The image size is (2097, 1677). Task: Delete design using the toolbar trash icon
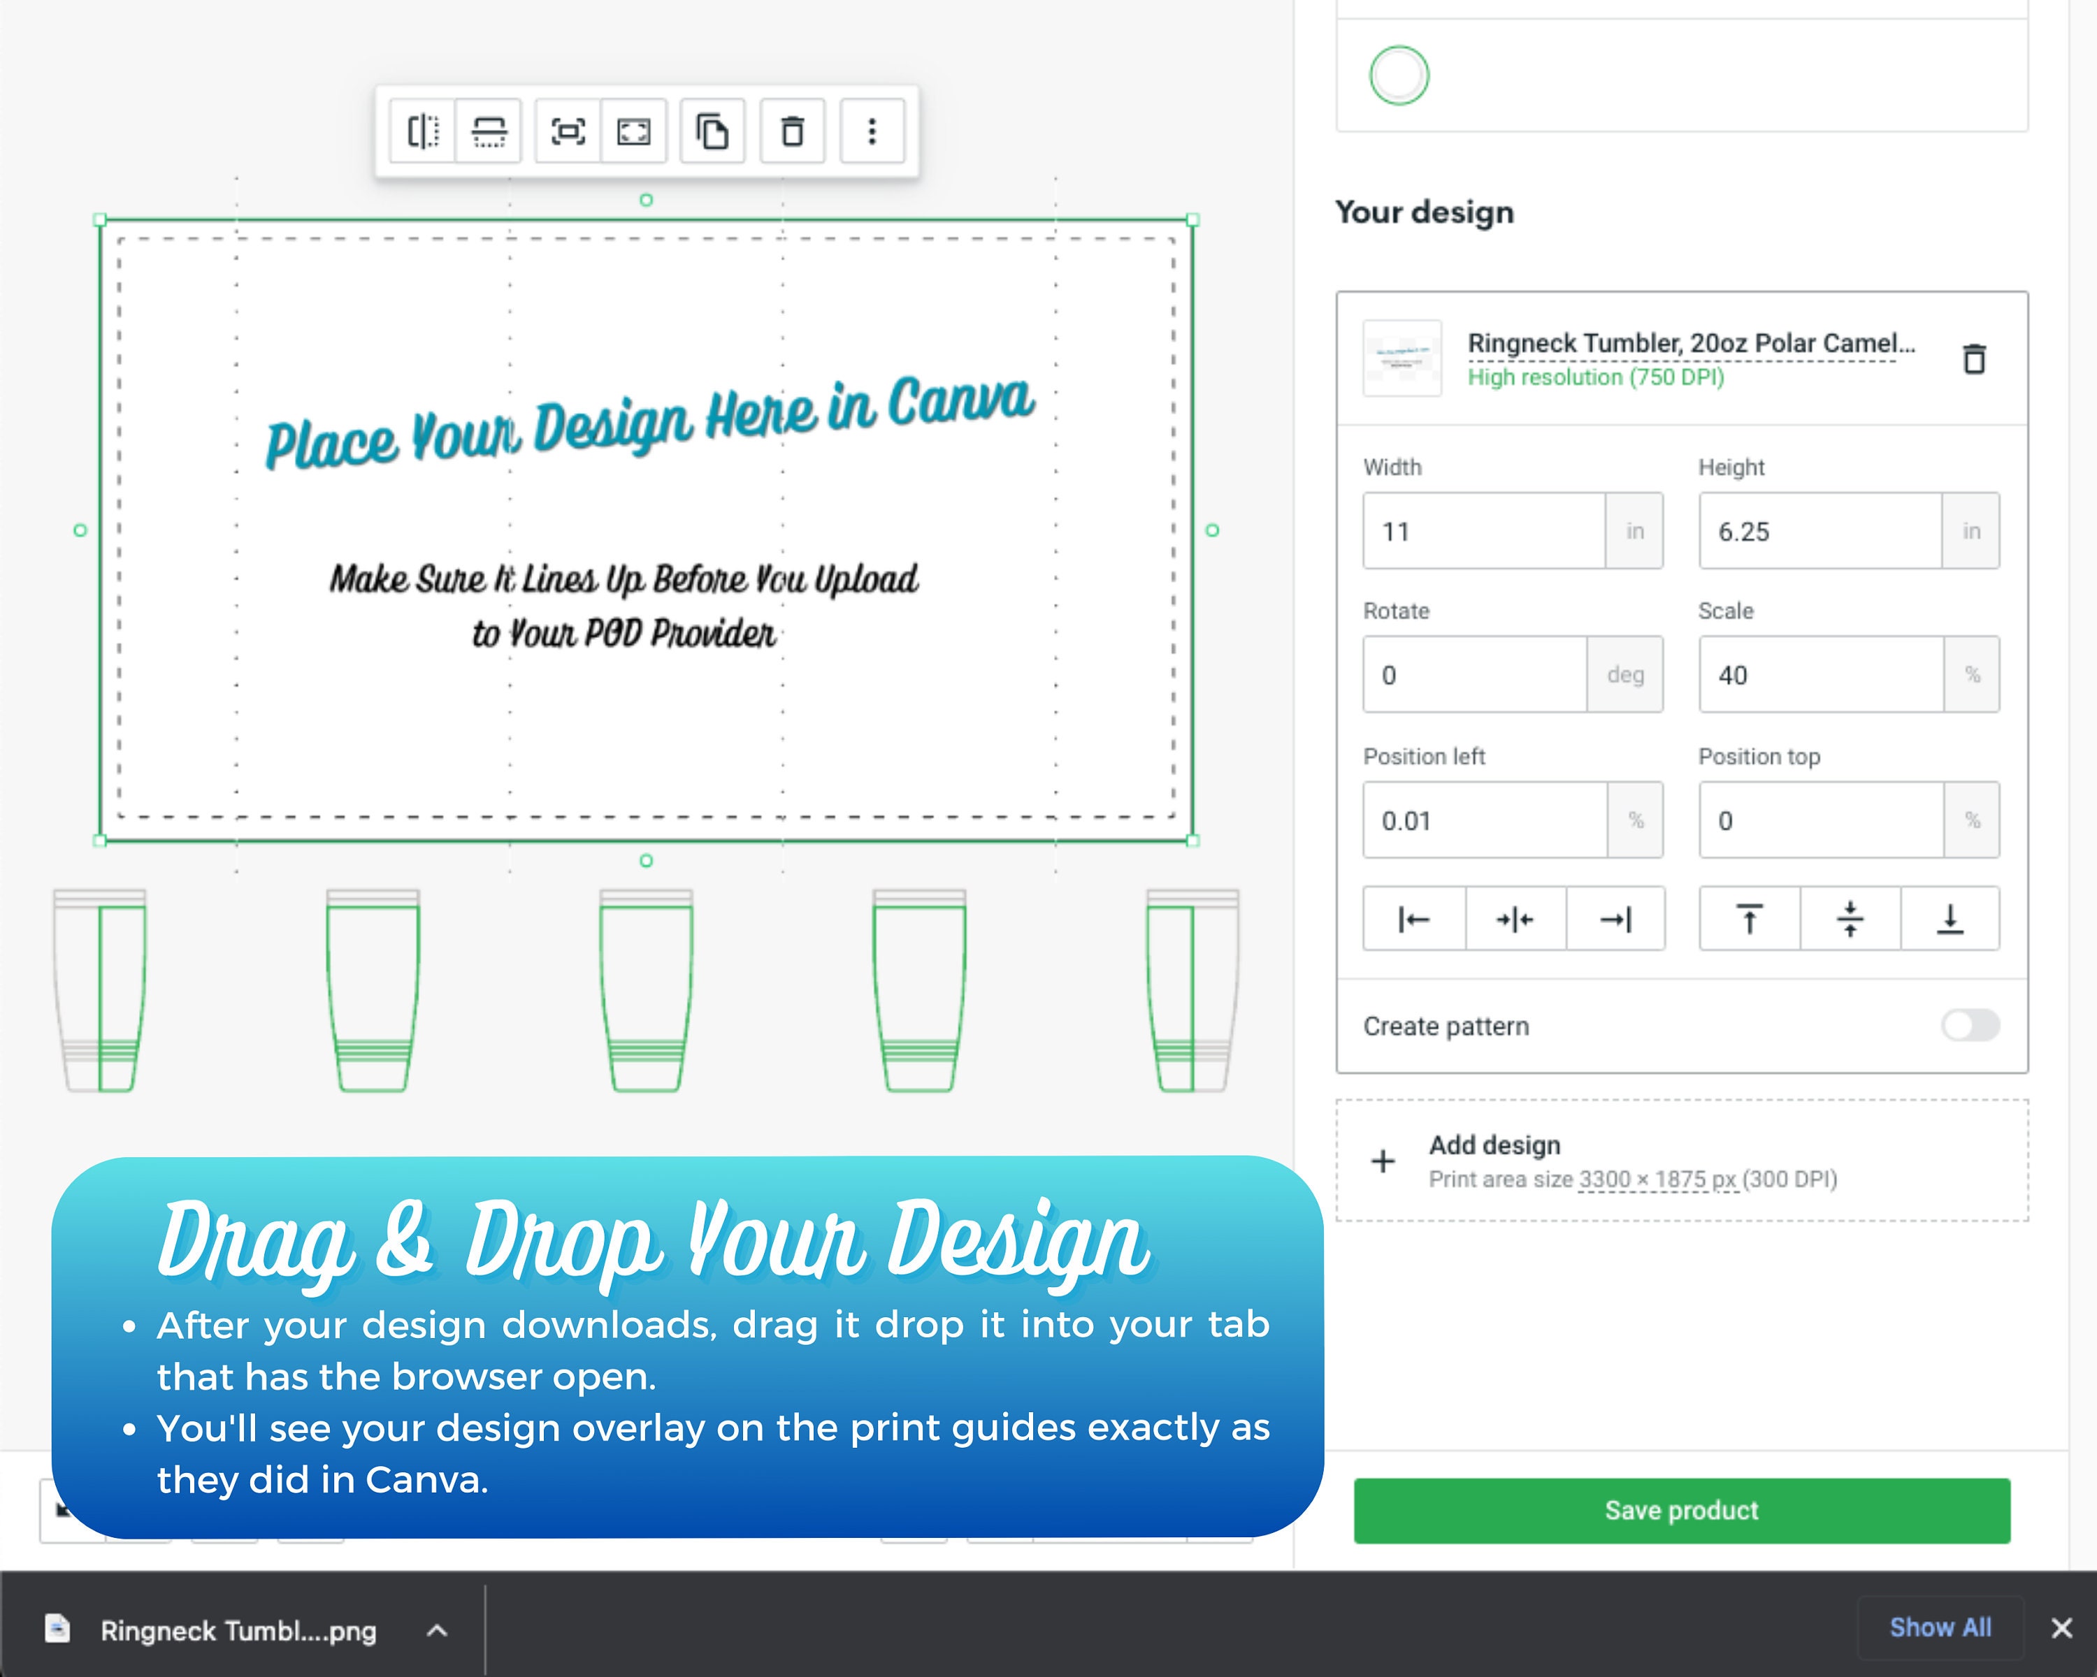pos(792,131)
